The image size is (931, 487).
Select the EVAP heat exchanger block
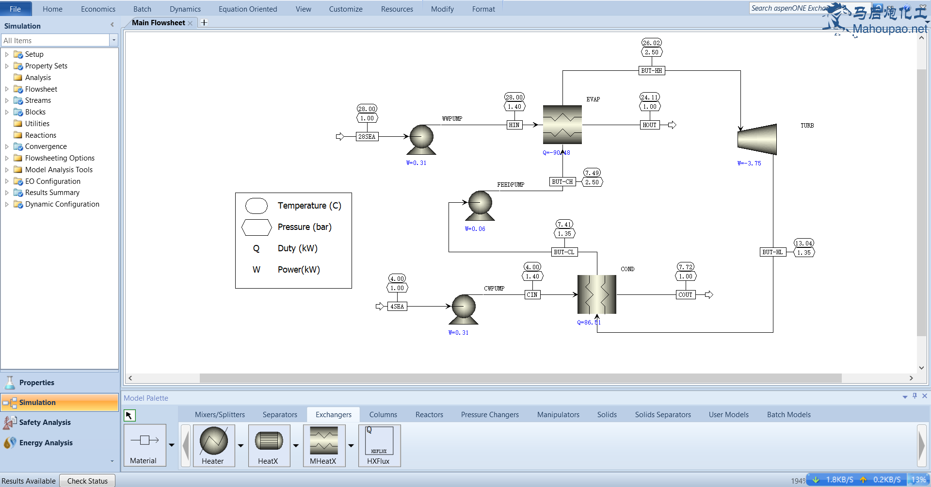coord(562,125)
